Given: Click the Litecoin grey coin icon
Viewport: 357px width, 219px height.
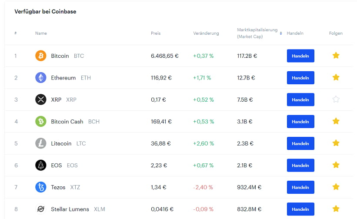Looking at the screenshot, I should tap(41, 143).
